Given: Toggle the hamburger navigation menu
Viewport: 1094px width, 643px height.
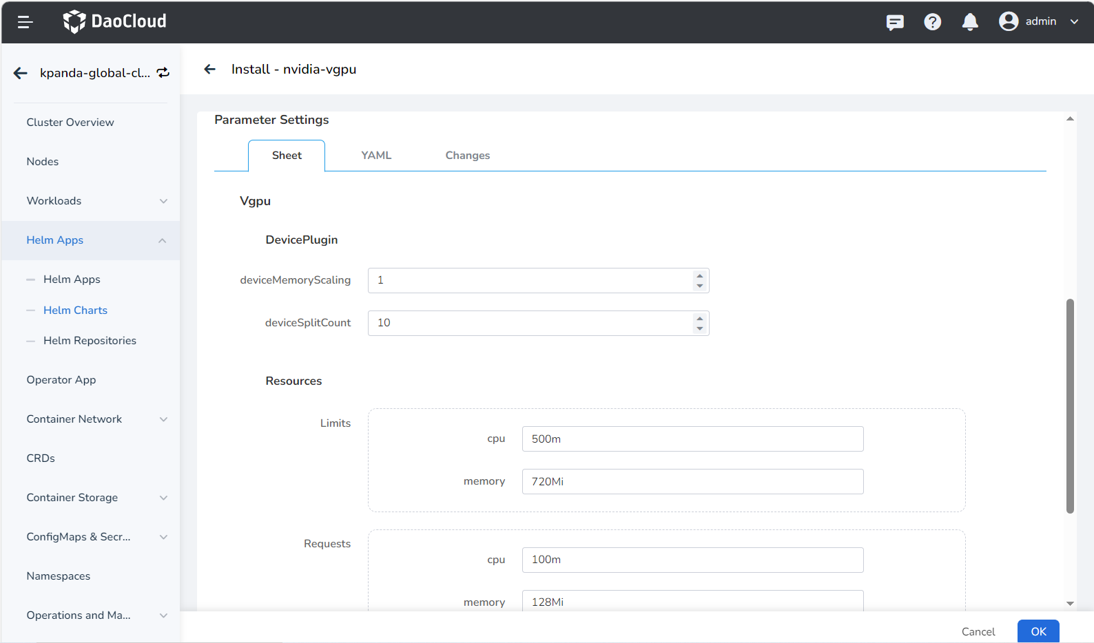Looking at the screenshot, I should [25, 22].
